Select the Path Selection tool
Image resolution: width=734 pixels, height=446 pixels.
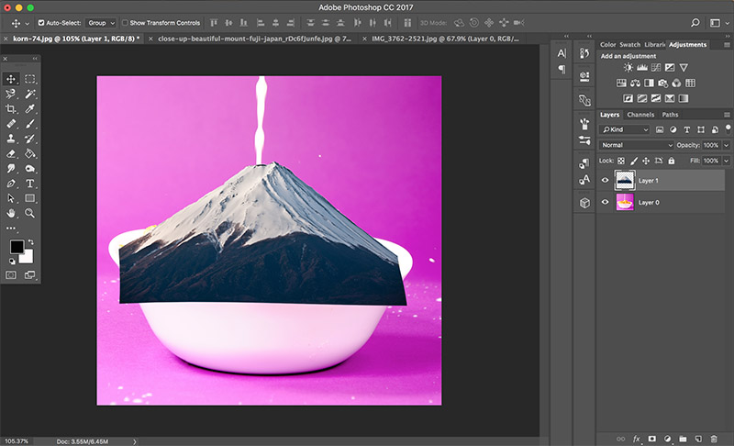click(11, 198)
